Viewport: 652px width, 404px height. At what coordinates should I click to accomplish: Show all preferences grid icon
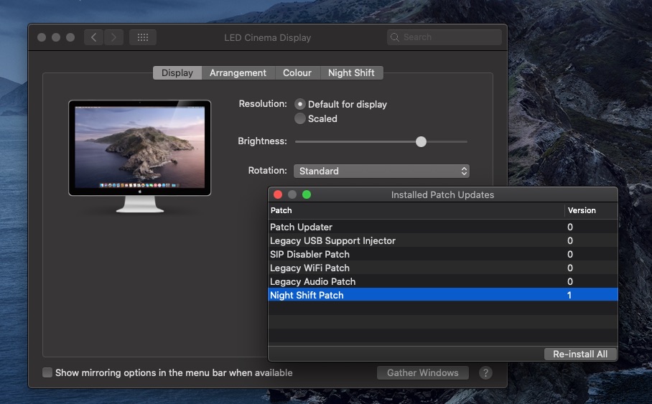(143, 37)
